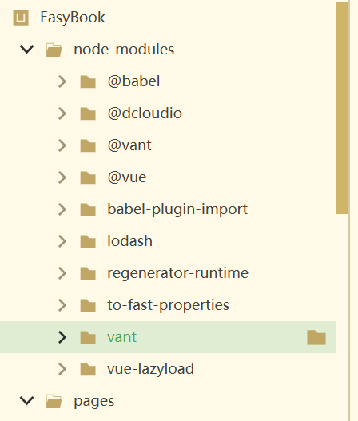The image size is (358, 421).
Task: Click the vertical scrollbar thumb
Action: (342, 108)
